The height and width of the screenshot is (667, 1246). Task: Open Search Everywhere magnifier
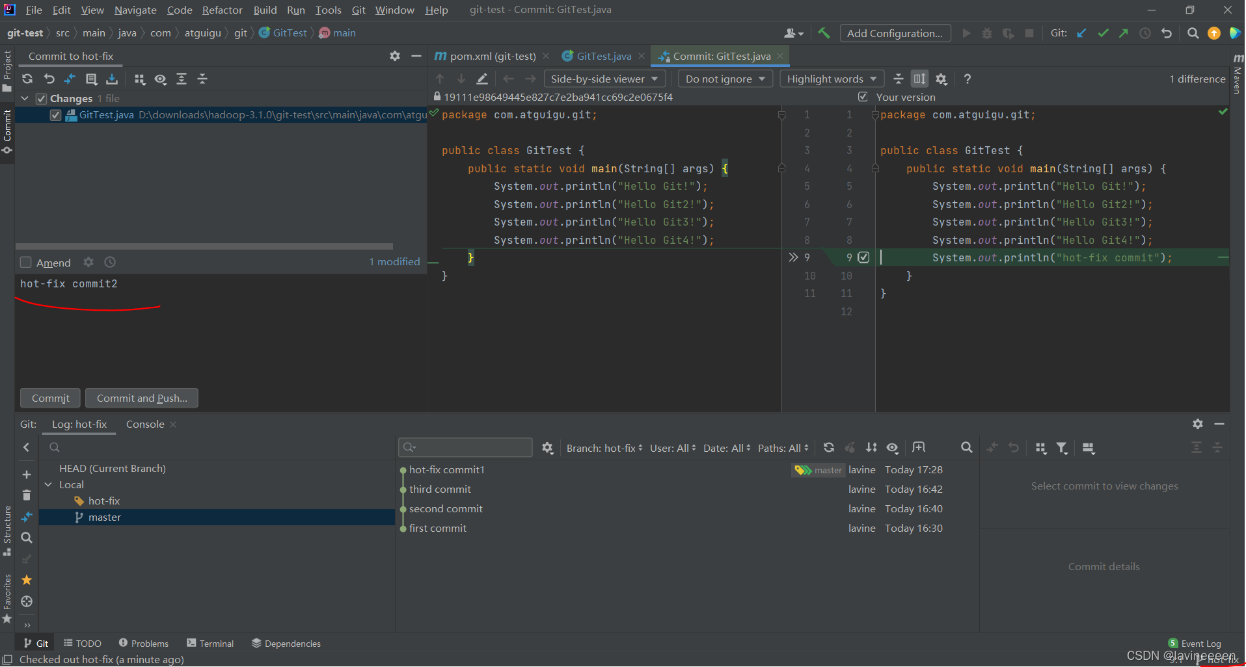pos(1193,33)
